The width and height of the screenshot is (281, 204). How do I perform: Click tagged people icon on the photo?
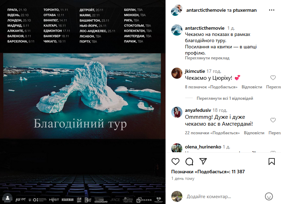pyautogui.click(x=8, y=198)
